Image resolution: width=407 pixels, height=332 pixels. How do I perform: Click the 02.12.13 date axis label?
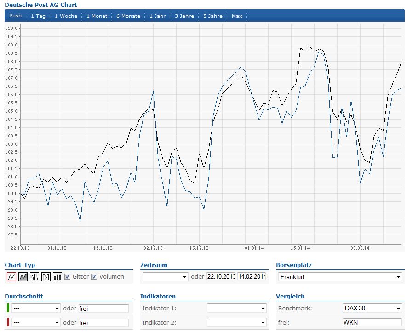point(153,248)
